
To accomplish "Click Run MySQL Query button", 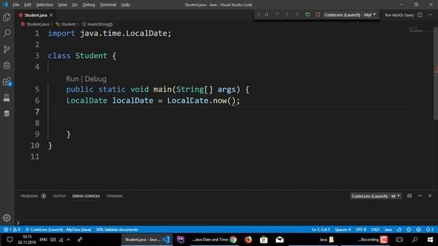I will tap(400, 15).
